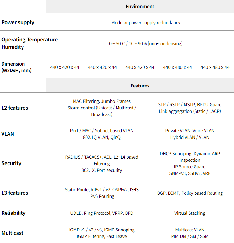Click the 0 ~ 50°C temperature value
The image size is (234, 243).
pos(117,44)
